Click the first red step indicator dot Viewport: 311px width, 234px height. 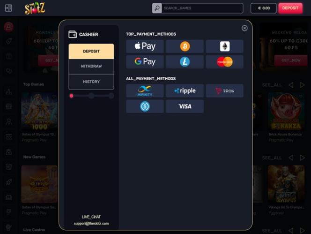[72, 96]
